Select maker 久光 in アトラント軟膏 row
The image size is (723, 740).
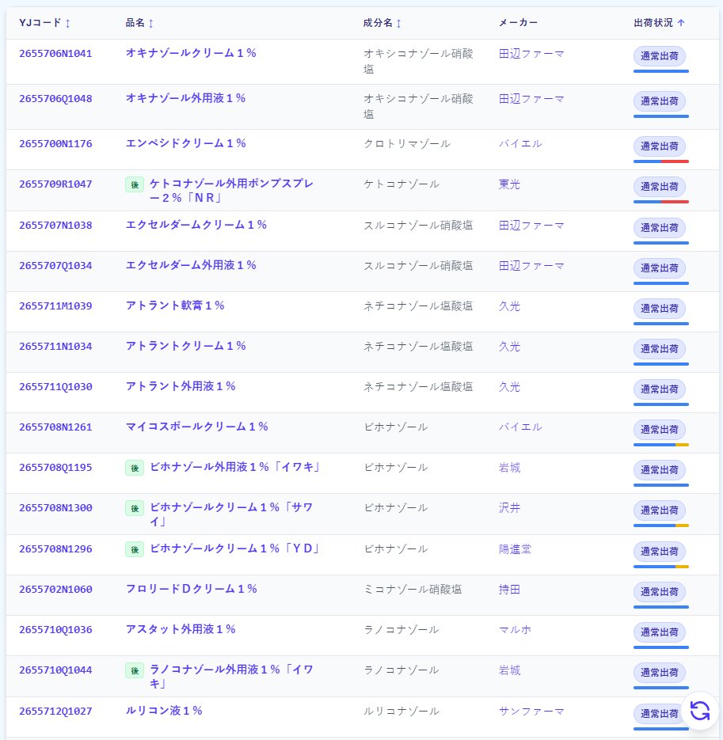coord(509,305)
